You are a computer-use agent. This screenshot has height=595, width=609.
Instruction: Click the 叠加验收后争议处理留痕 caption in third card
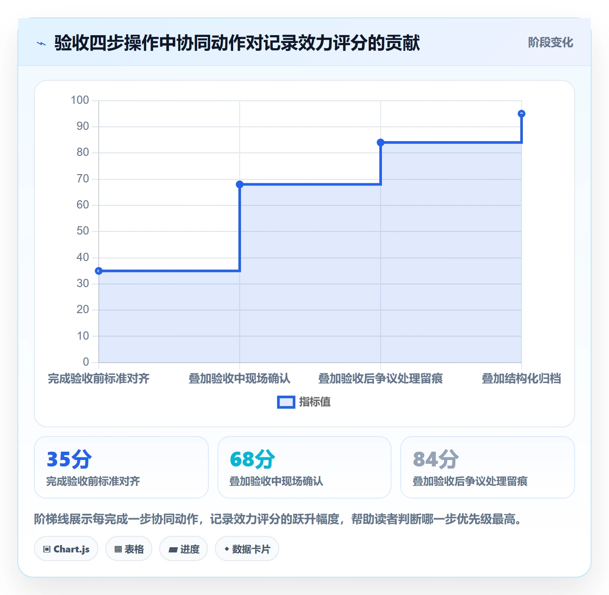pos(470,481)
